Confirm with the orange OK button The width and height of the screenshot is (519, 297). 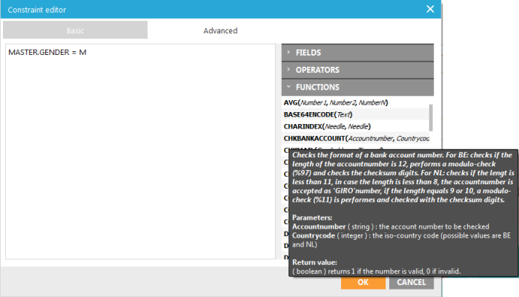point(363,282)
